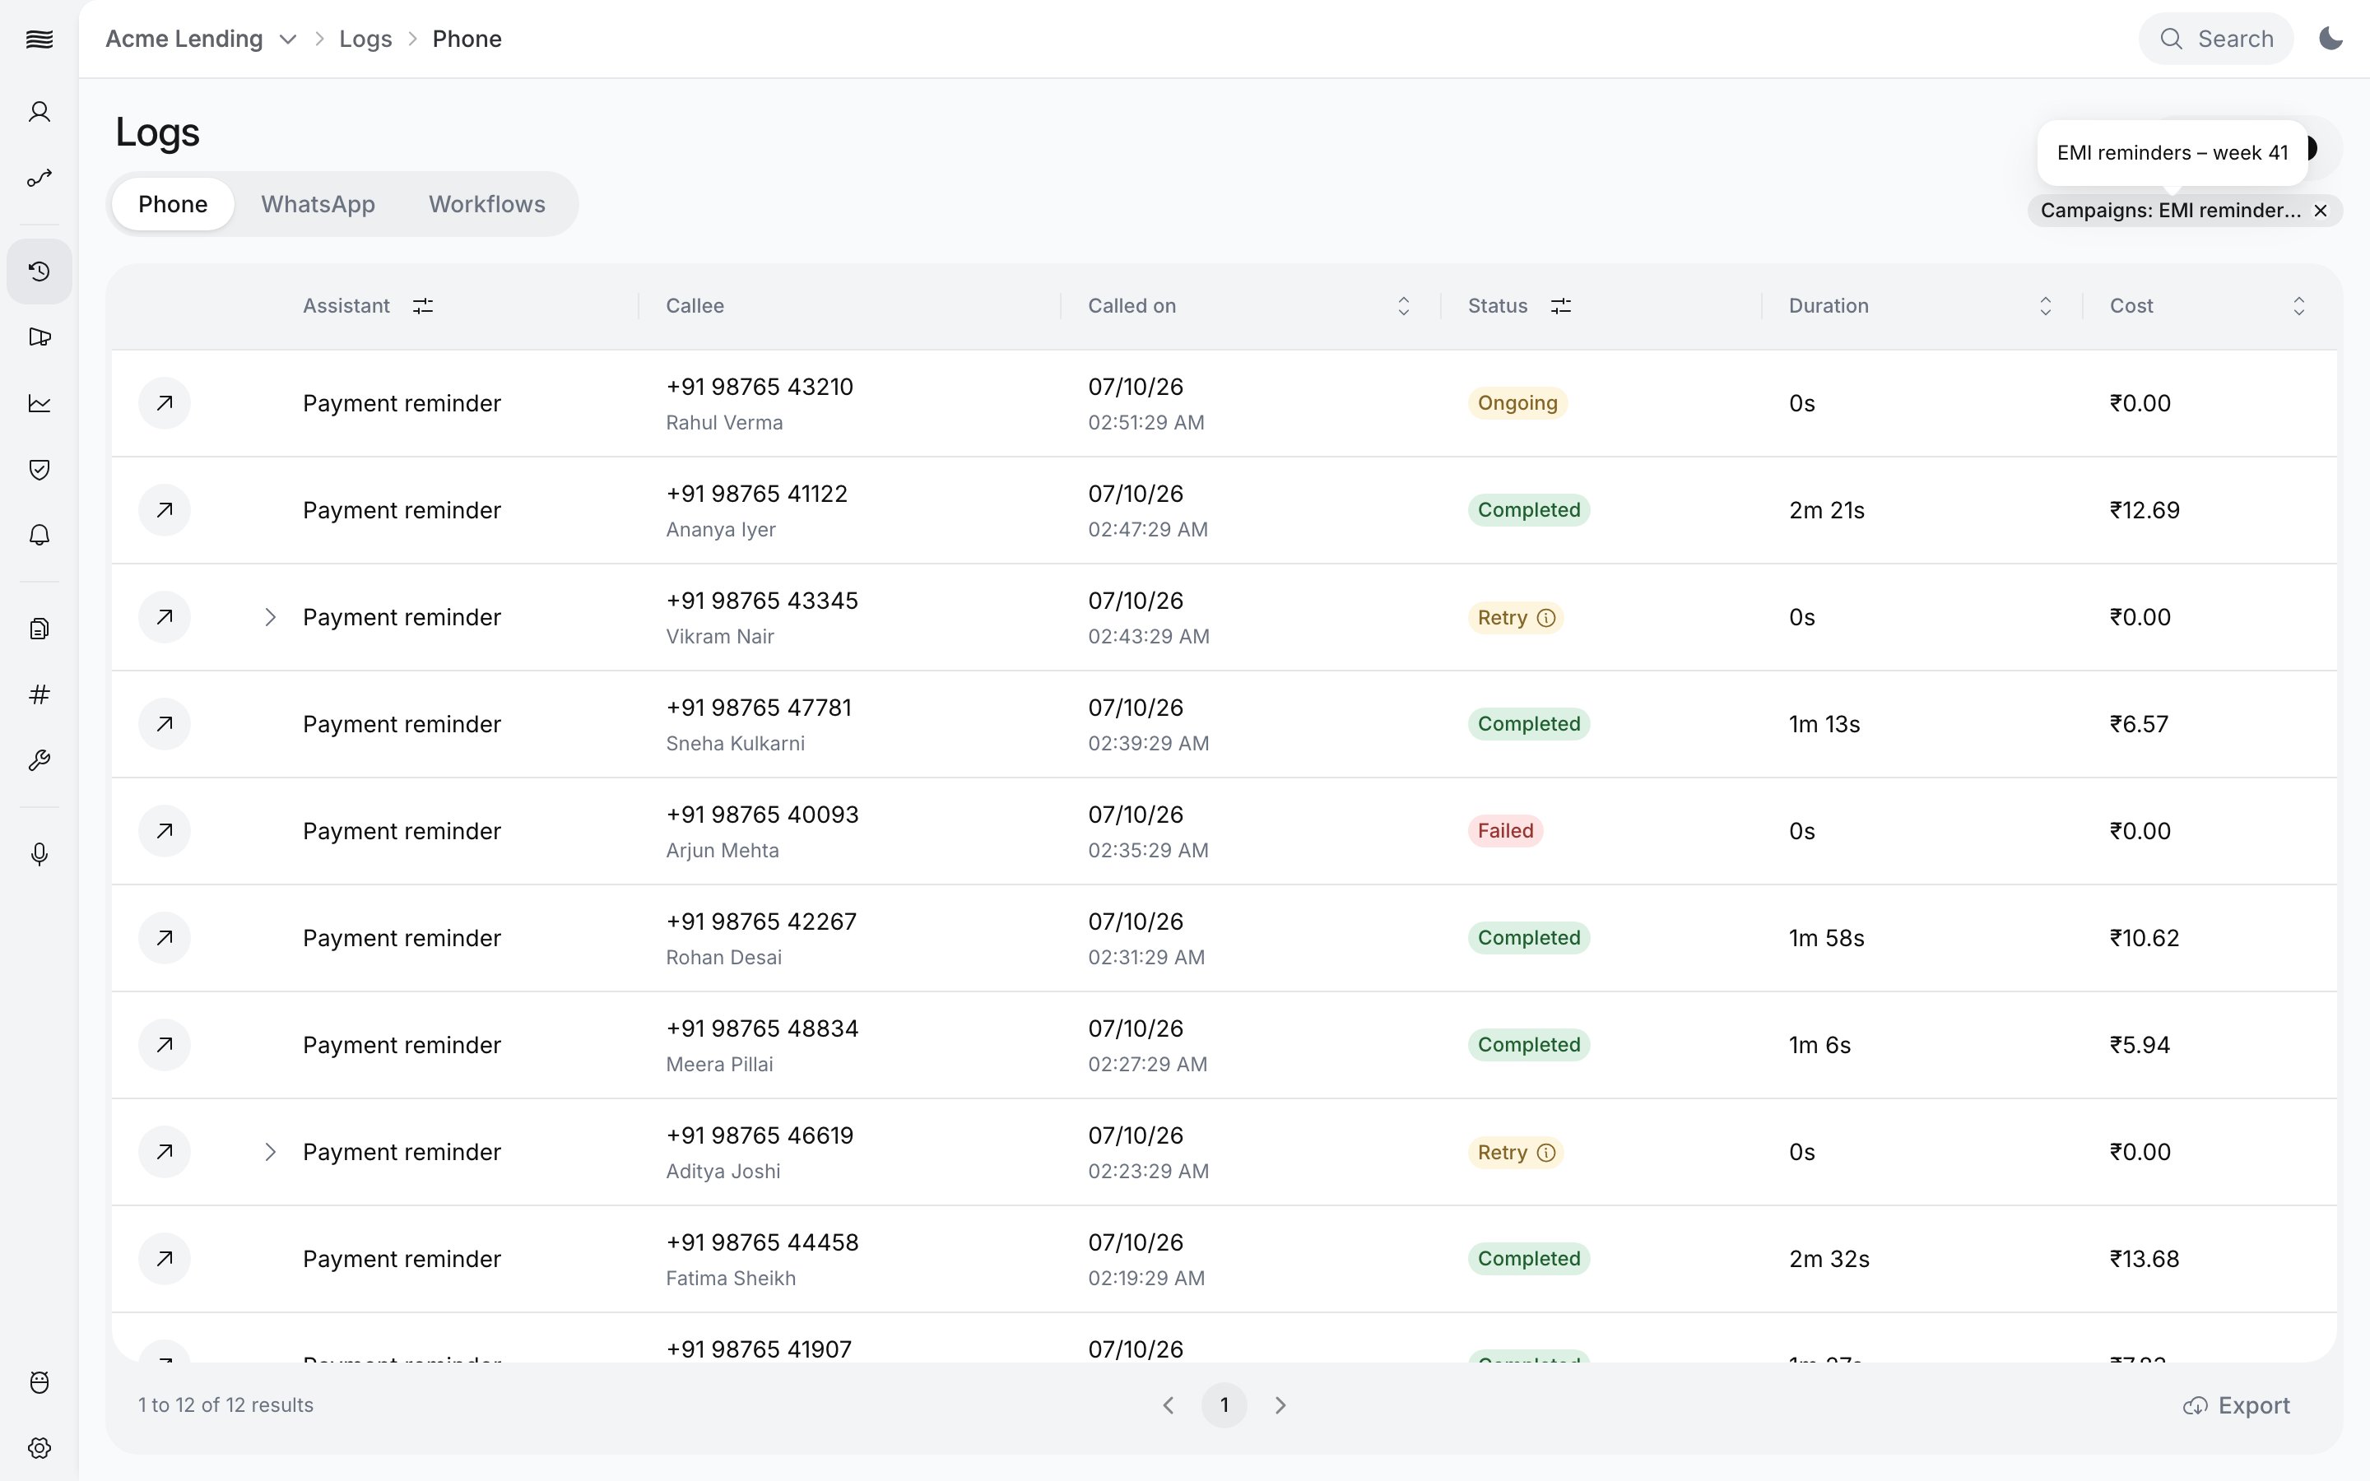Open the notifications bell sidebar icon
Viewport: 2370px width, 1481px height.
39,535
